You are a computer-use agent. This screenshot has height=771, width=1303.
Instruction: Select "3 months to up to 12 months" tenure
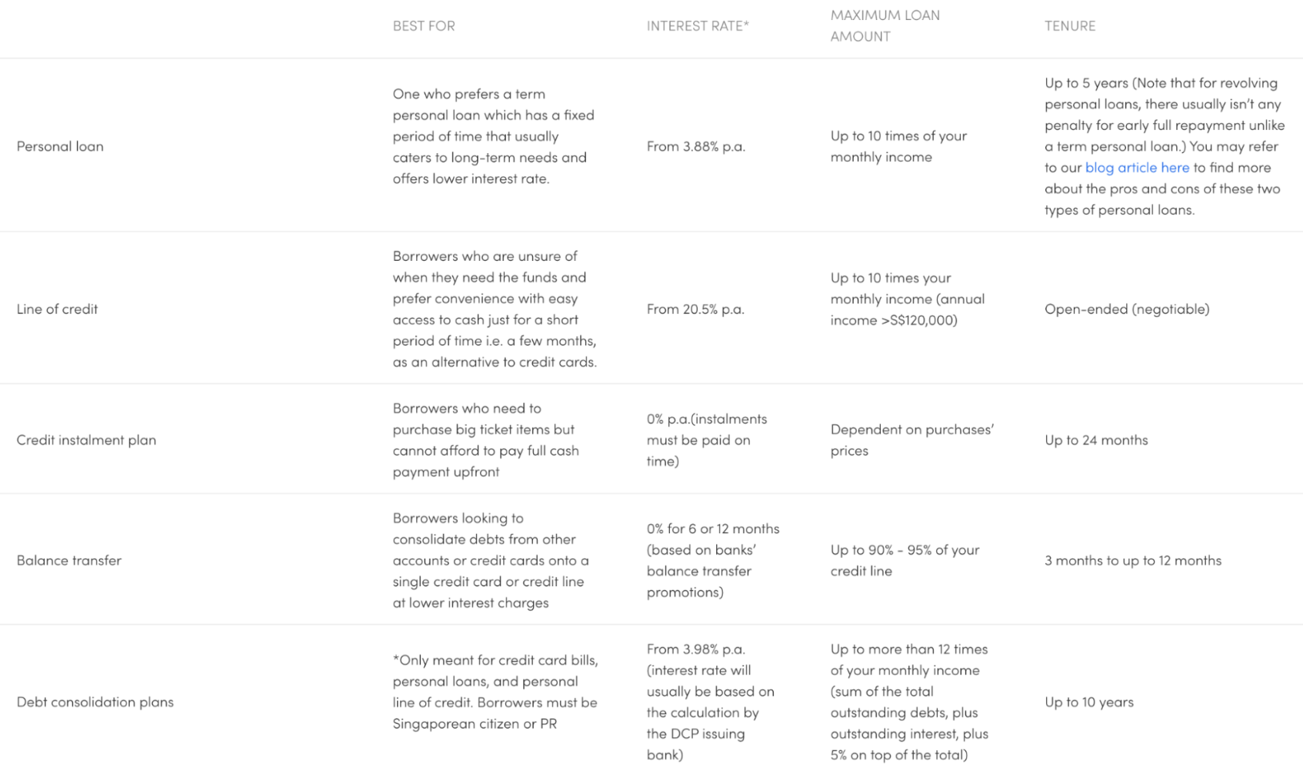coord(1132,561)
